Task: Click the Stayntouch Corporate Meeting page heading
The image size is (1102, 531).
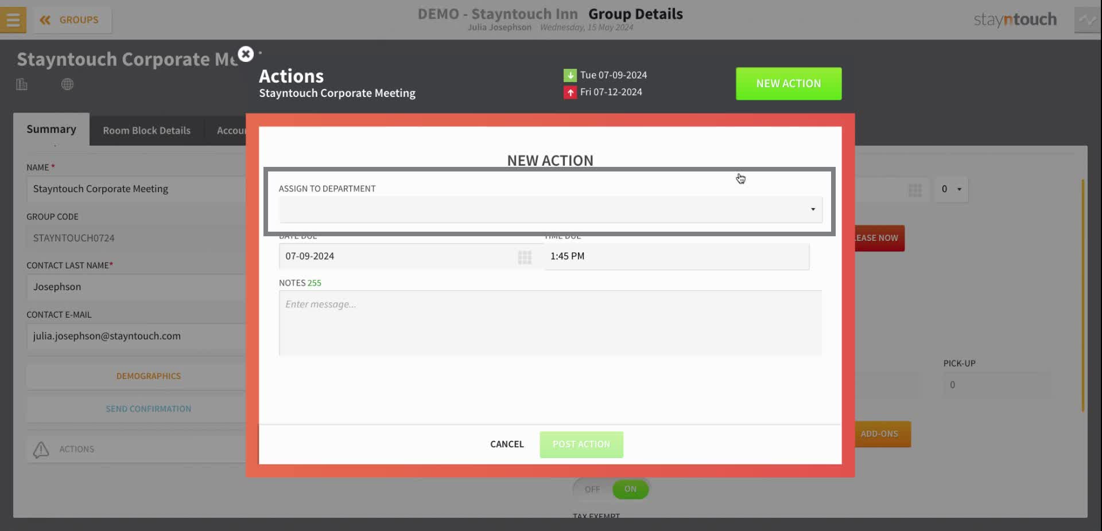Action: 127,59
